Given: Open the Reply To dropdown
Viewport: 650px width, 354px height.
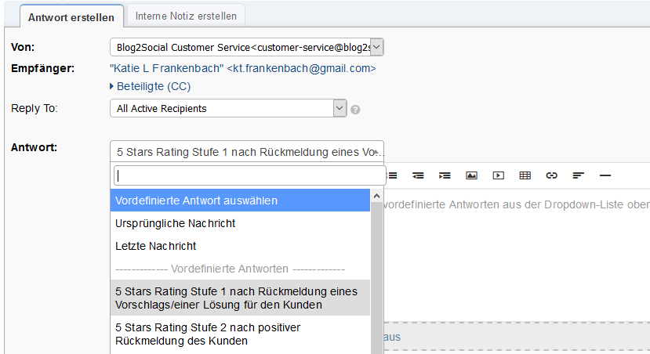Looking at the screenshot, I should point(228,109).
